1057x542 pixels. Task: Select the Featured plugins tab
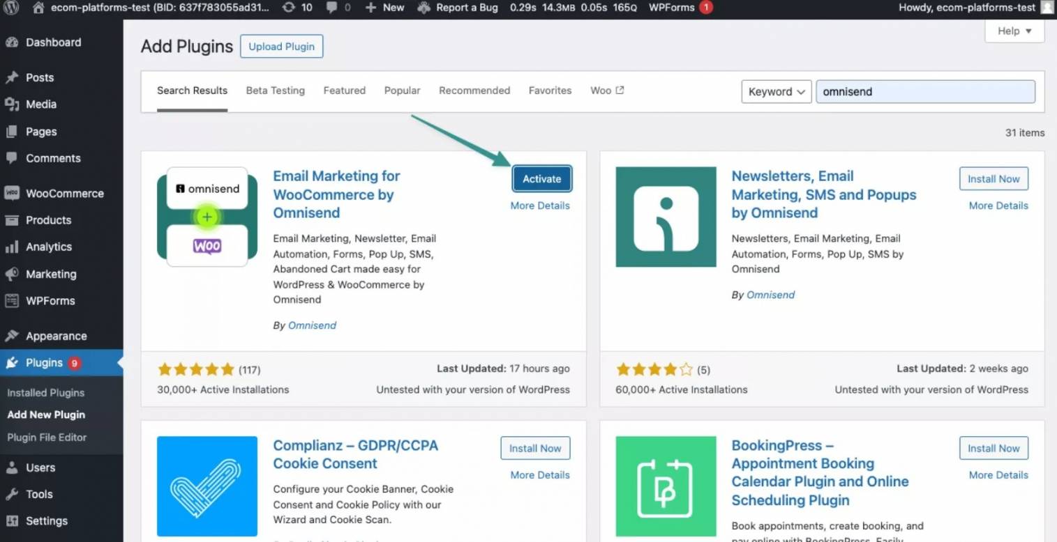pyautogui.click(x=344, y=91)
